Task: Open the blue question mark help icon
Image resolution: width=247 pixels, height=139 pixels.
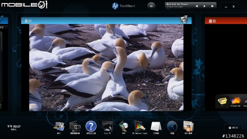Action: pos(91,126)
